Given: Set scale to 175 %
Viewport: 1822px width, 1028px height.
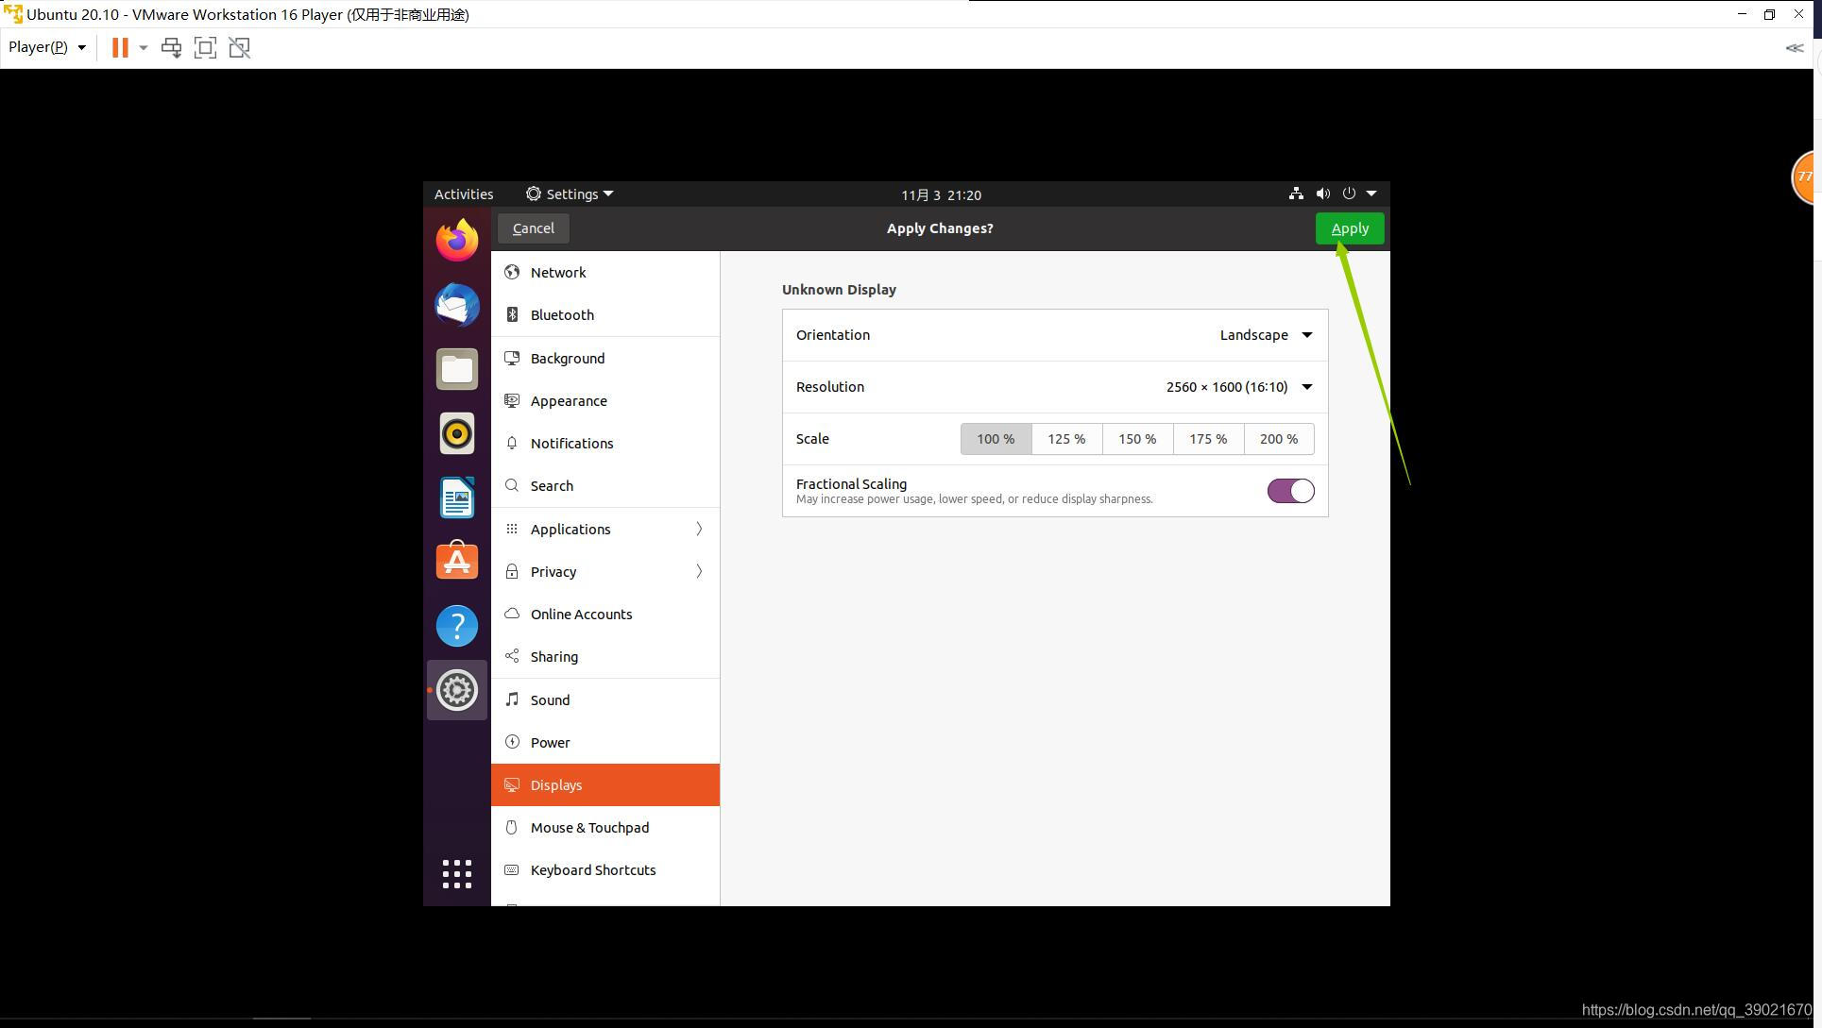Looking at the screenshot, I should 1208,439.
